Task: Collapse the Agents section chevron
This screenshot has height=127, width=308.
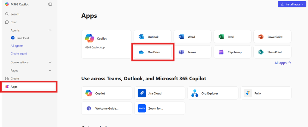Action: 50,30
